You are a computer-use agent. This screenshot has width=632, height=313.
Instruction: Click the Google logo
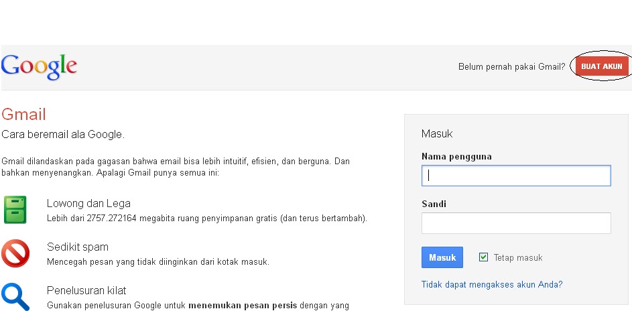(x=39, y=67)
